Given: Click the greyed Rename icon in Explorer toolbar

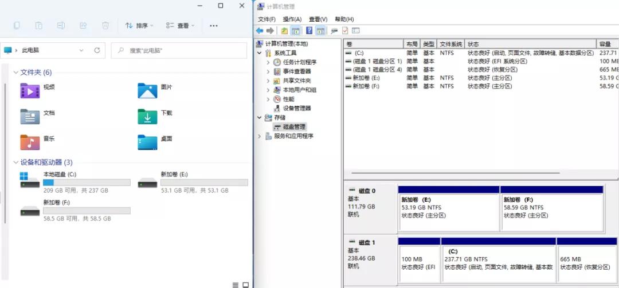Looking at the screenshot, I should (61, 26).
